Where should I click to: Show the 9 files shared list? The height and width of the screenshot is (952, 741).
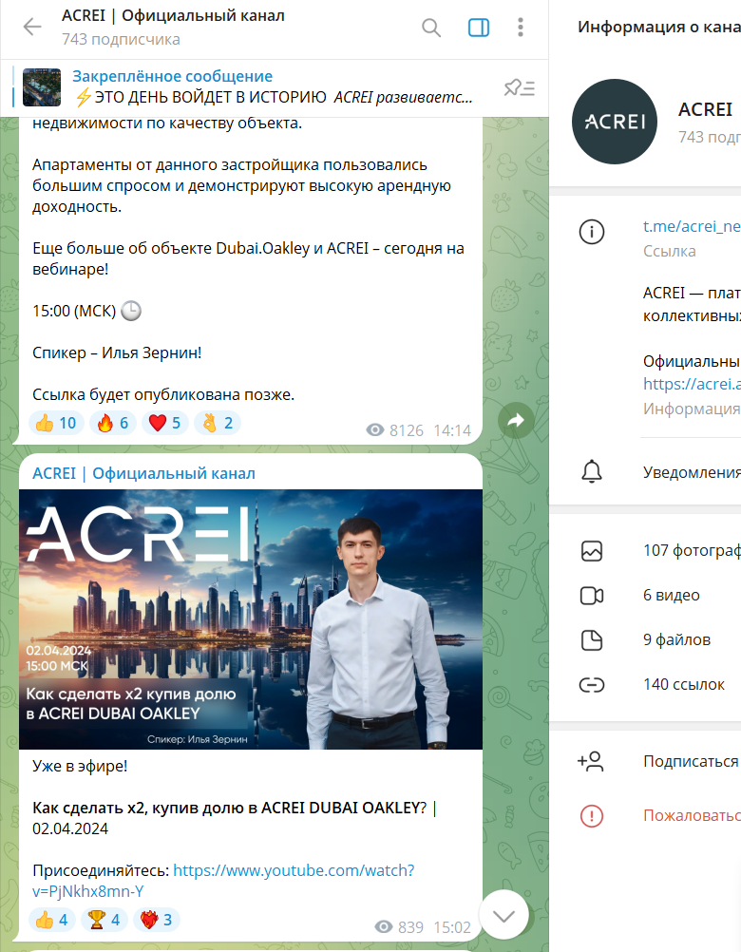click(665, 639)
